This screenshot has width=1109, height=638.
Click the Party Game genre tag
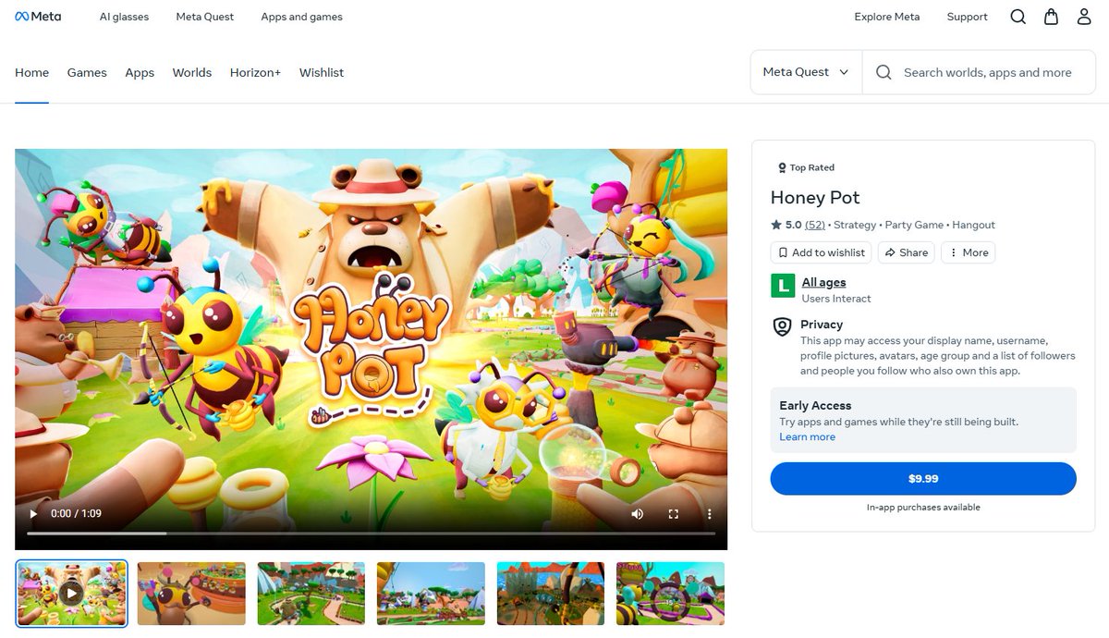tap(914, 225)
